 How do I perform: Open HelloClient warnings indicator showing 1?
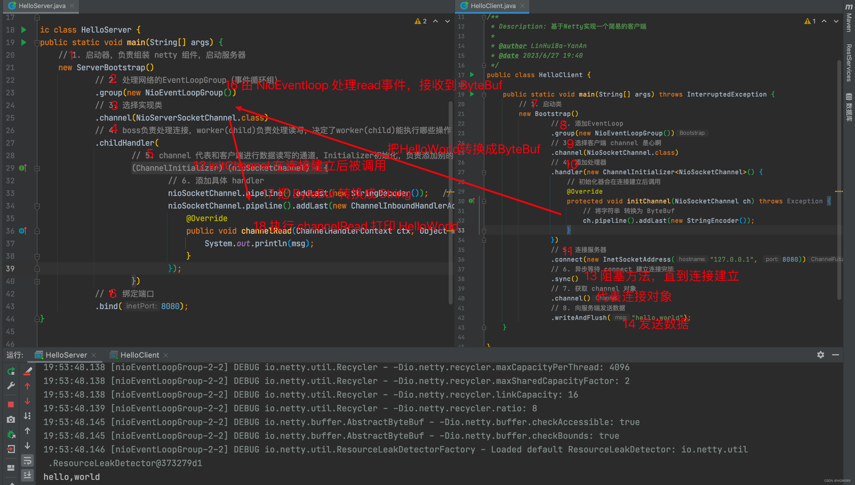click(810, 21)
